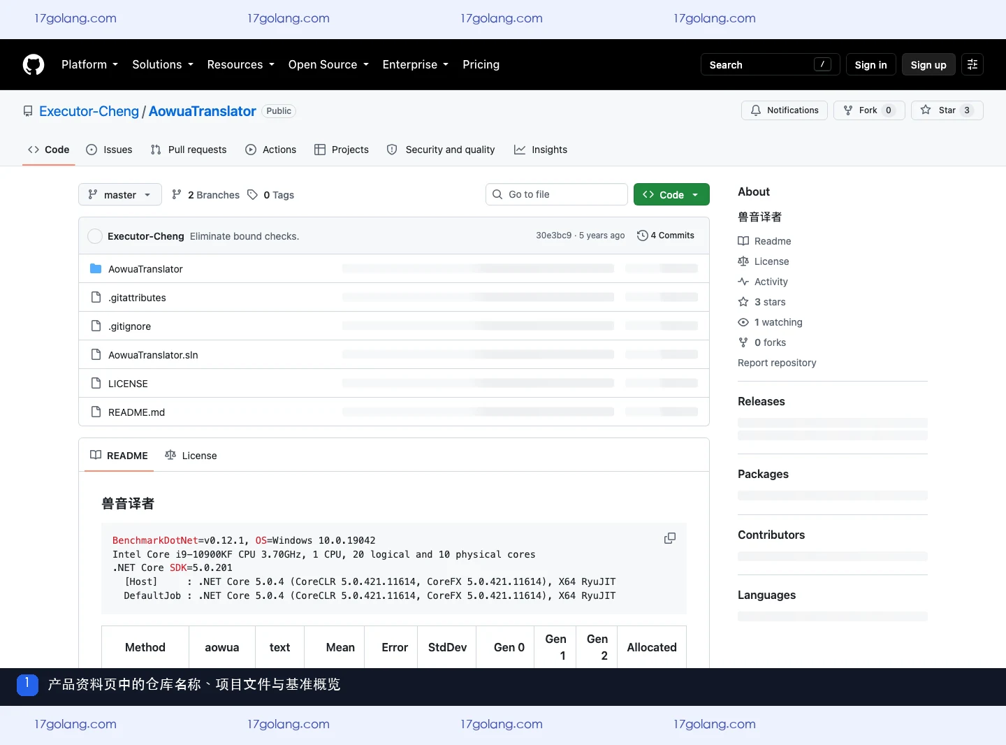1006x745 pixels.
Task: Click the pulse icon beside Activity
Action: 743,282
